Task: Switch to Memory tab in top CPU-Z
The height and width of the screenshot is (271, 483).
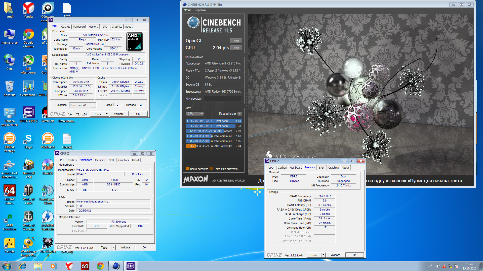Action: (x=93, y=27)
